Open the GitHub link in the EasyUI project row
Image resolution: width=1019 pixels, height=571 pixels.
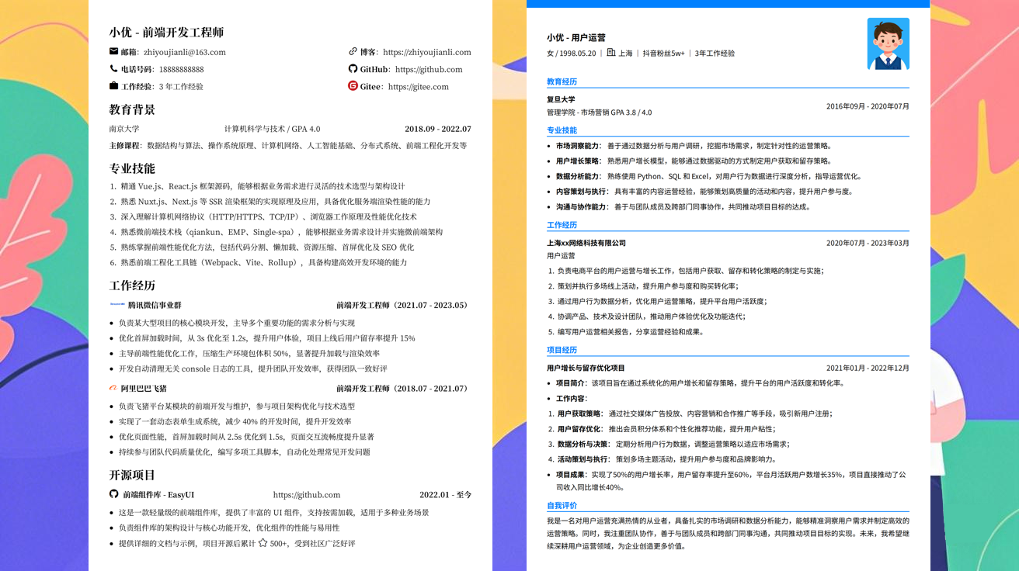pos(306,495)
